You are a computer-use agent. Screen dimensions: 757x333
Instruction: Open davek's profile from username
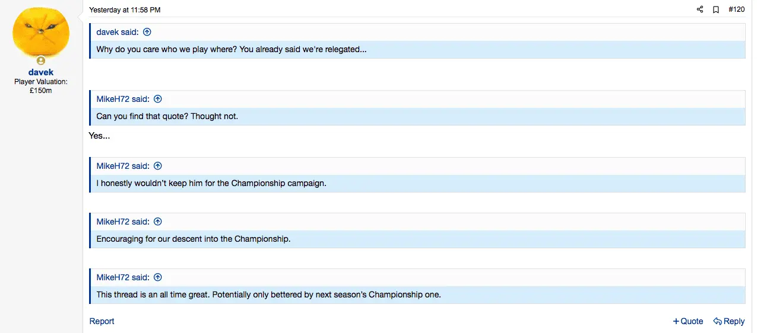pyautogui.click(x=41, y=72)
